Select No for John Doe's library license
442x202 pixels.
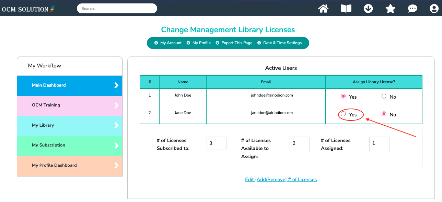coord(384,96)
